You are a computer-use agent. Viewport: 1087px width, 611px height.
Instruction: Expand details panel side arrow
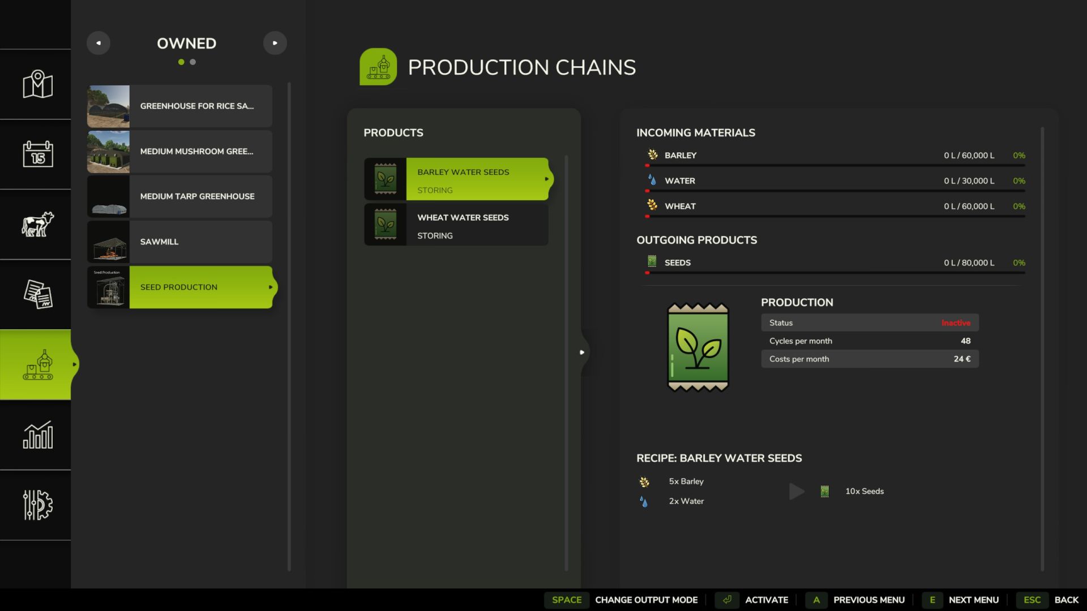pyautogui.click(x=582, y=352)
